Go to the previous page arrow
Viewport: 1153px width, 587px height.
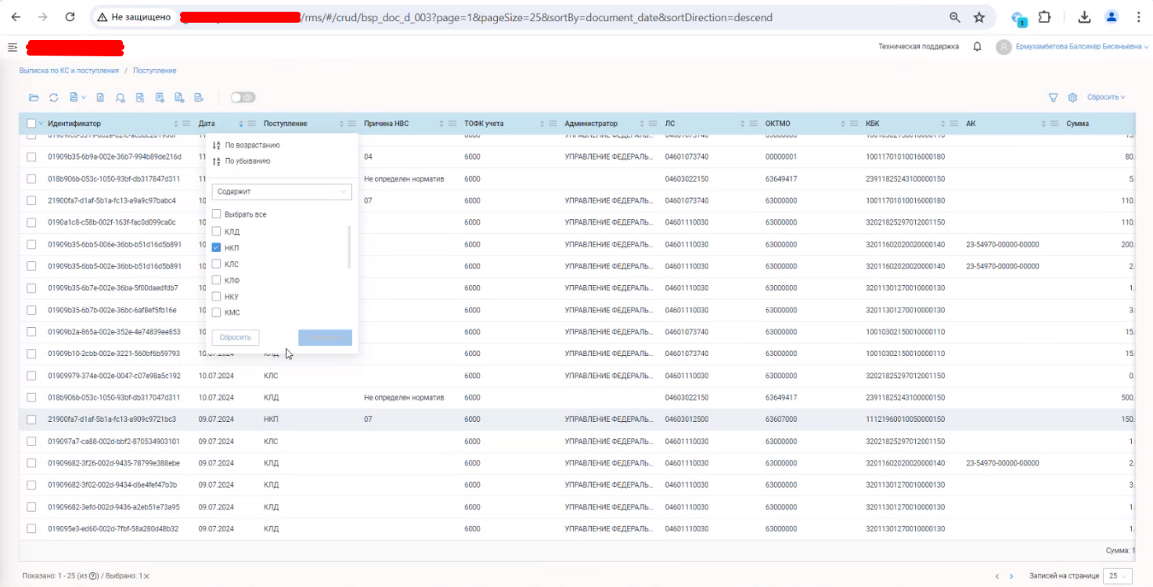coord(997,576)
